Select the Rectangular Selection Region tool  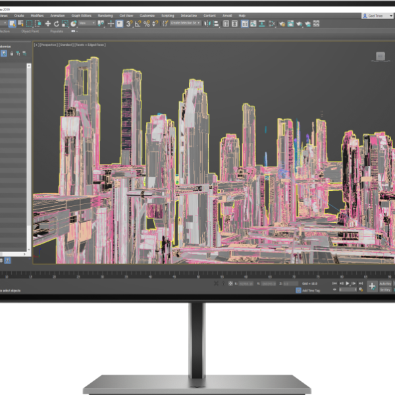click(x=30, y=24)
